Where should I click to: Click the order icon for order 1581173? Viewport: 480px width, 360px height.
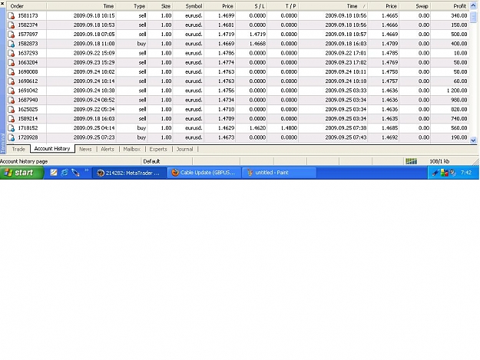(12, 15)
